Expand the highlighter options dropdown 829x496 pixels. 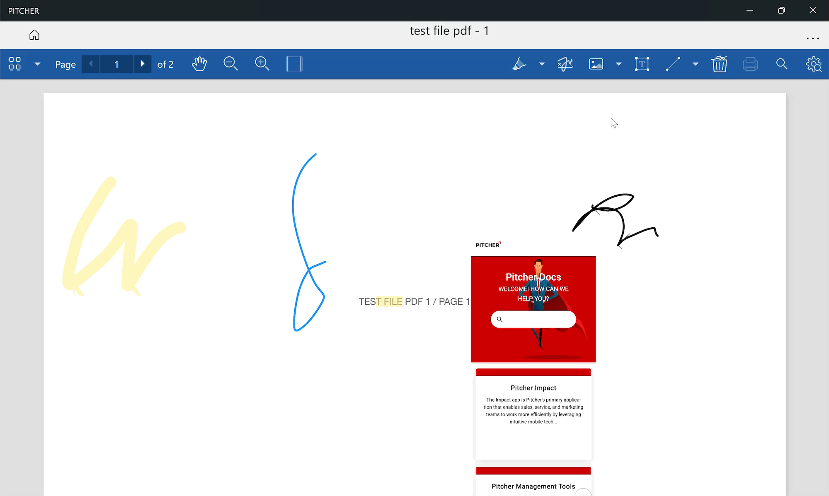pos(542,64)
